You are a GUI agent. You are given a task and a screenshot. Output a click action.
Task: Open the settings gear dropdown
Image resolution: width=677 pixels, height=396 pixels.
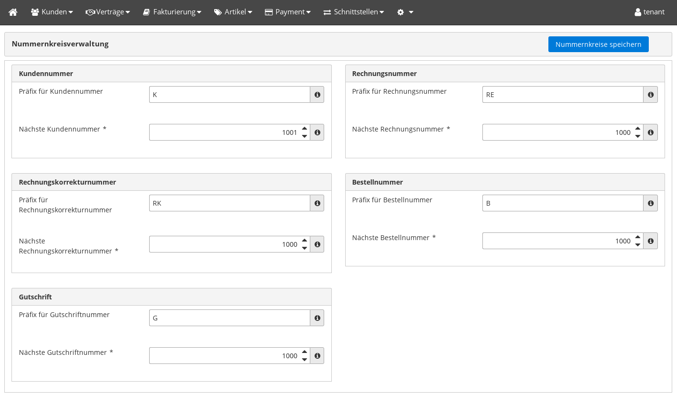coord(405,12)
